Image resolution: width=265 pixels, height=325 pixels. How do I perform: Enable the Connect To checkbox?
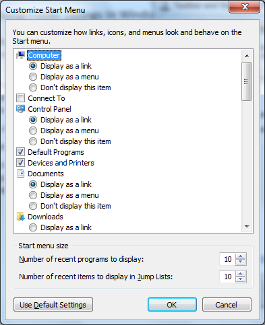click(20, 98)
